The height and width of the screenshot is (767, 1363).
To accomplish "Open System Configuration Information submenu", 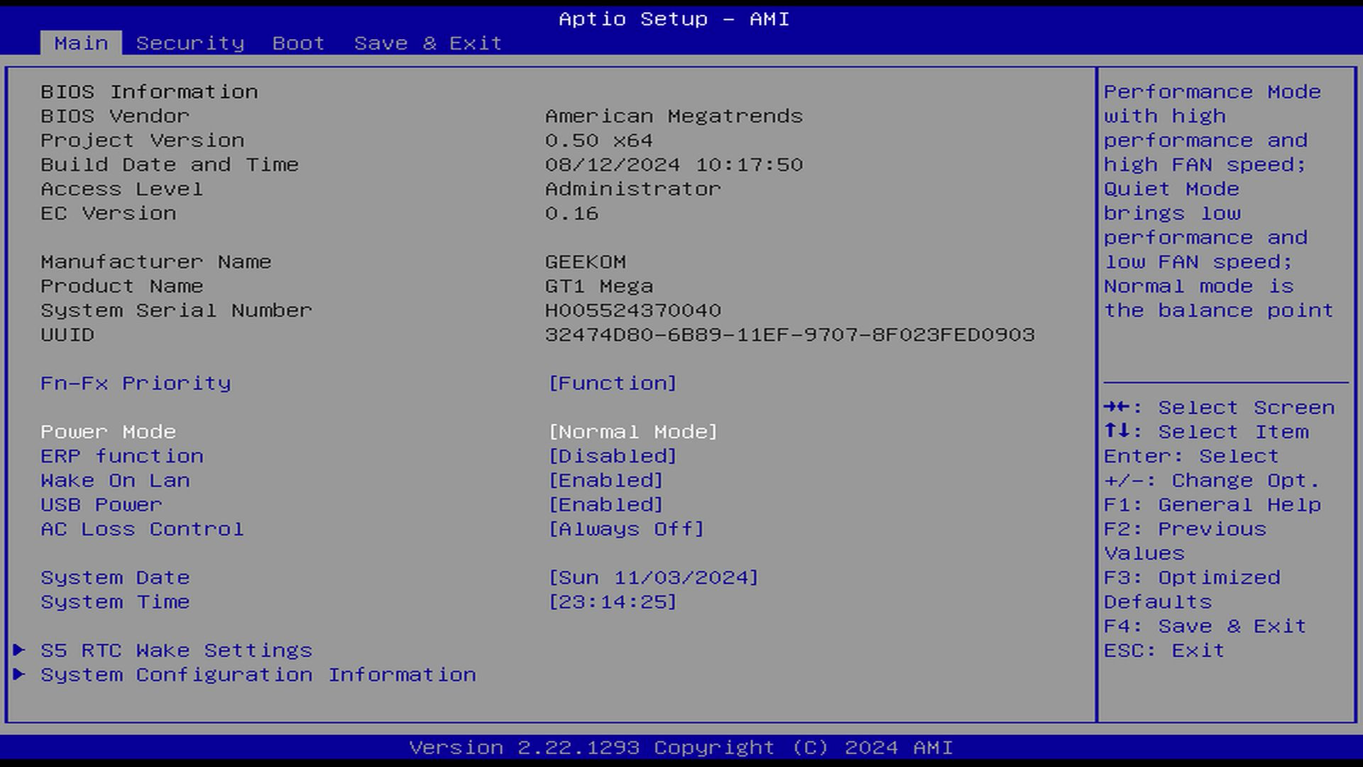I will tap(258, 675).
